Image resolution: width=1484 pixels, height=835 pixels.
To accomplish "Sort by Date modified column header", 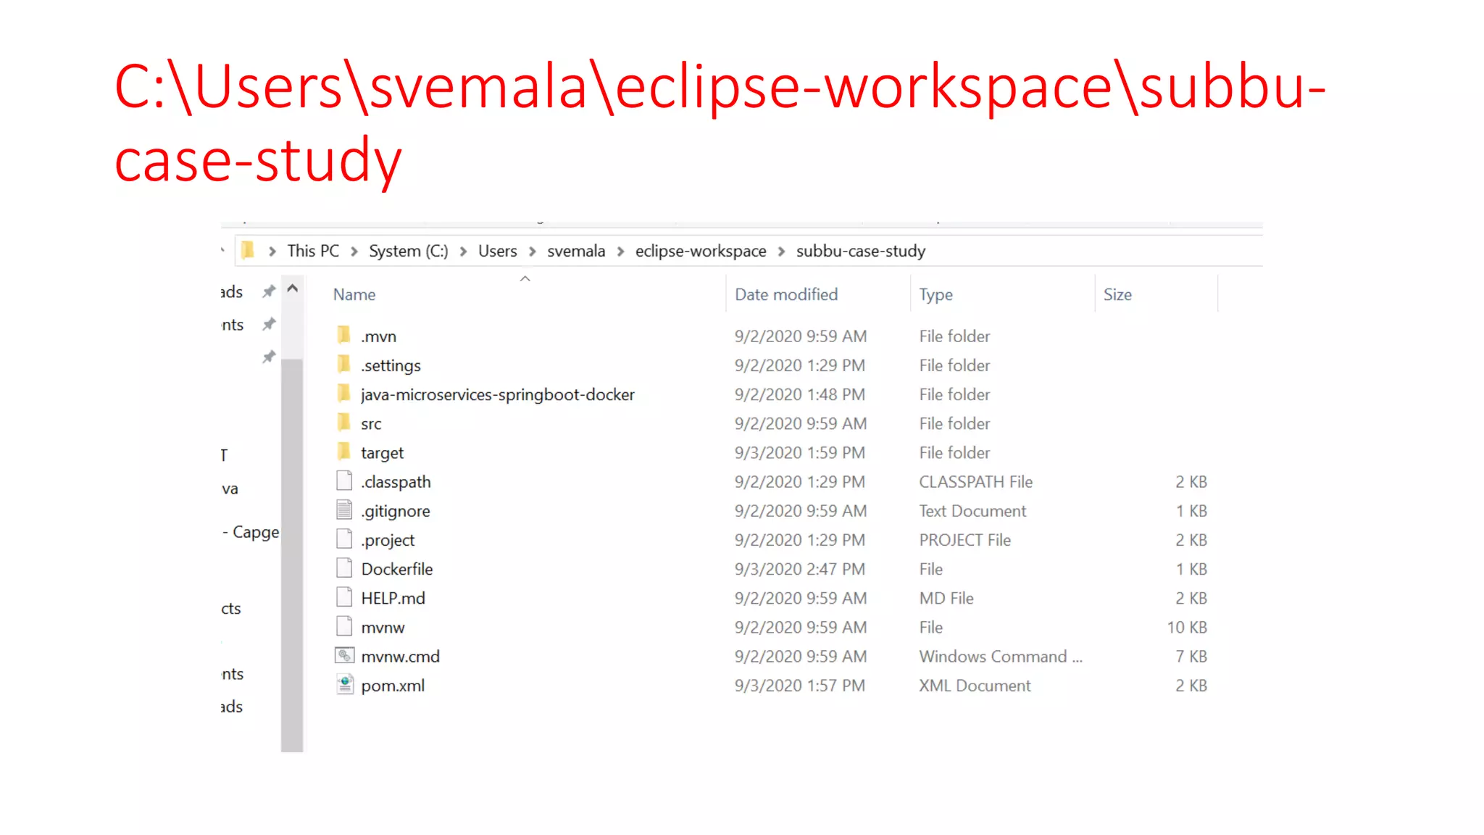I will point(786,294).
